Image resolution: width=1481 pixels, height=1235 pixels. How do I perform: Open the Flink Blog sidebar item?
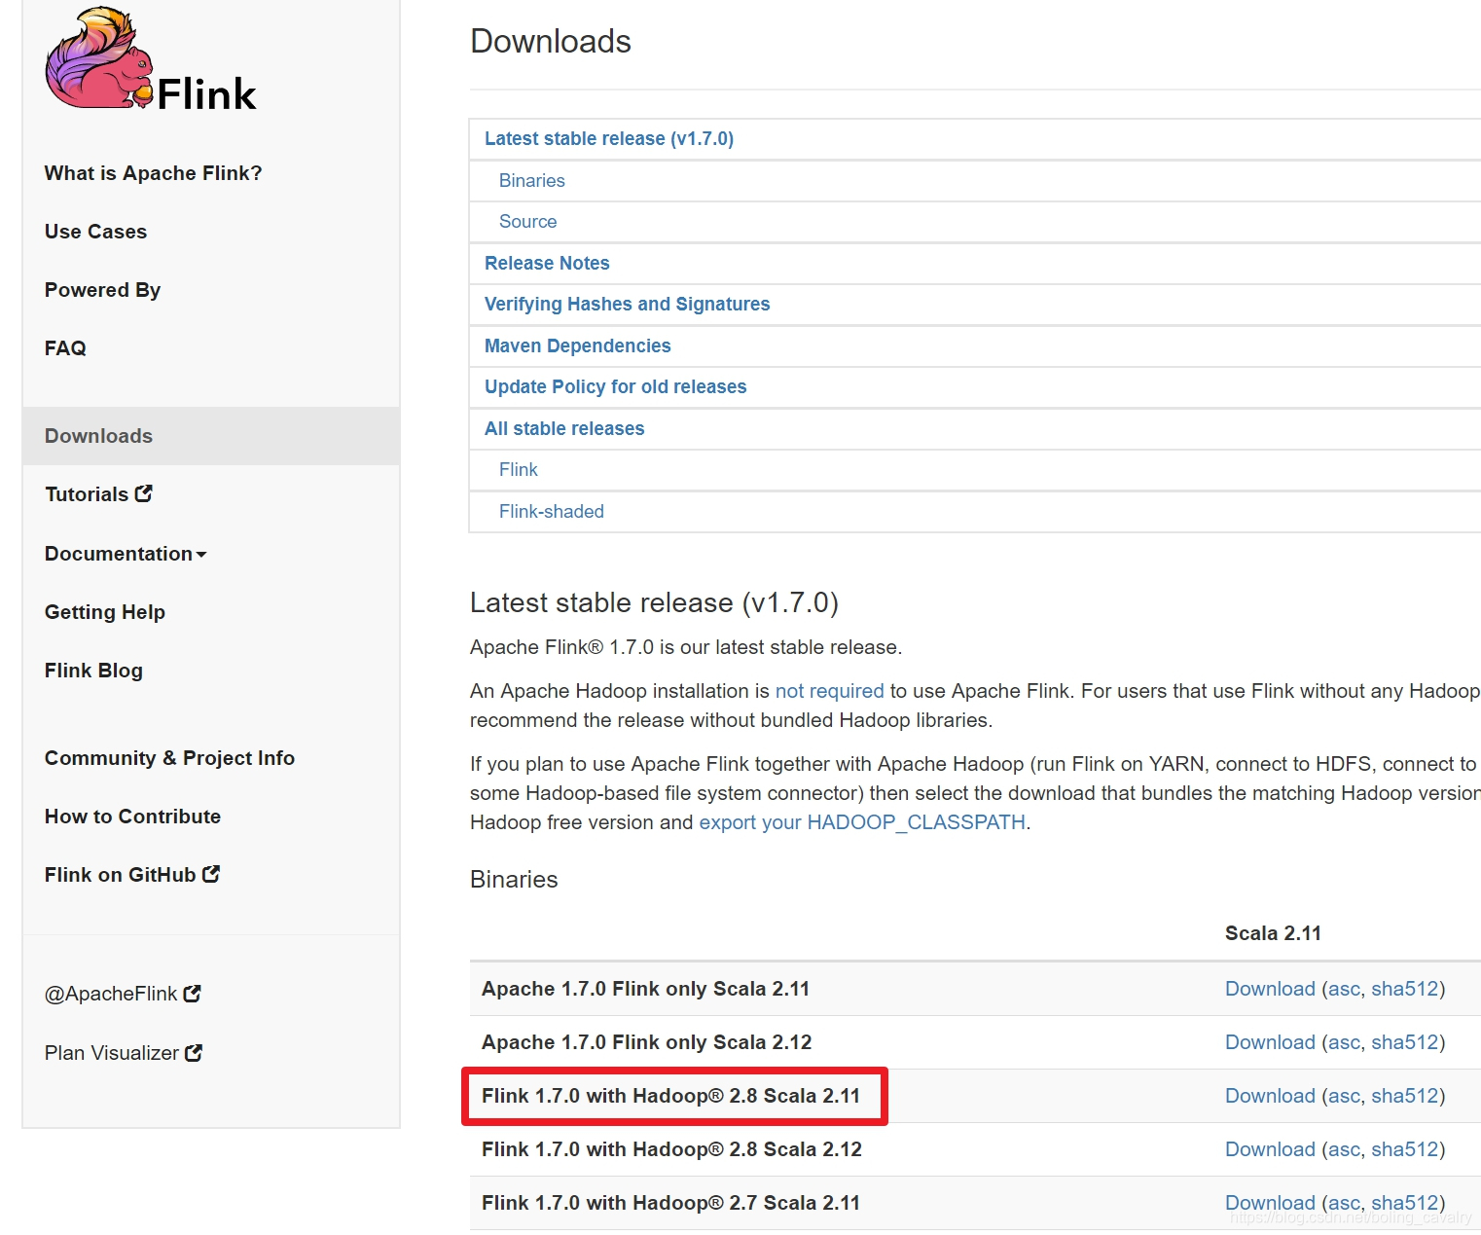[93, 671]
